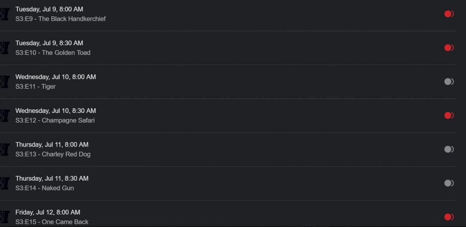Click the Thursday, Jul 11, 8:00 AM airing

pos(52,145)
